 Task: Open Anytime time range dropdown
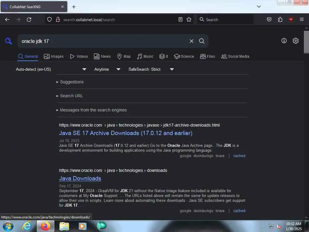point(107,69)
